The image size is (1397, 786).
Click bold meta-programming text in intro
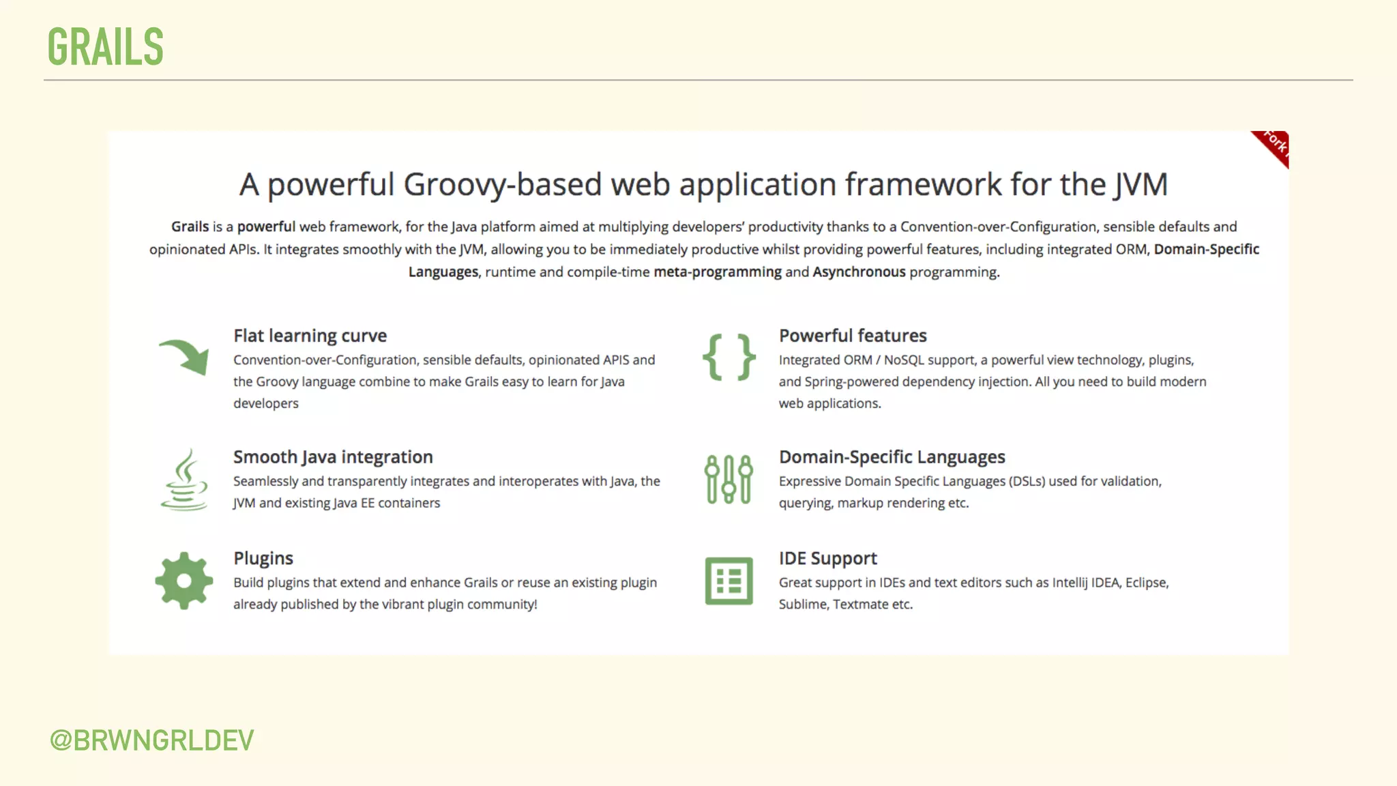click(x=718, y=272)
